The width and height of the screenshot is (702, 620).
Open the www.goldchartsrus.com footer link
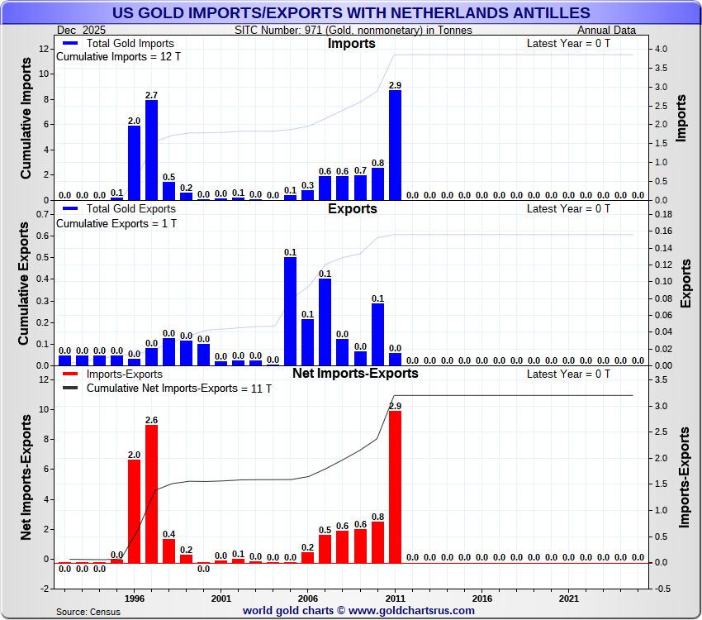tap(411, 611)
